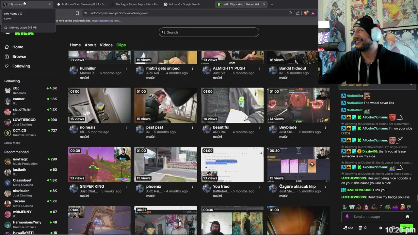Insert the mustache man emote from the emote row
This screenshot has width=418, height=235.
366,207
